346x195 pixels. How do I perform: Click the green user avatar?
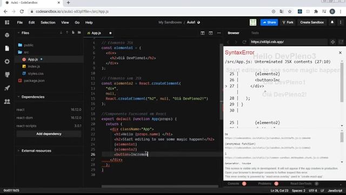(x=253, y=22)
